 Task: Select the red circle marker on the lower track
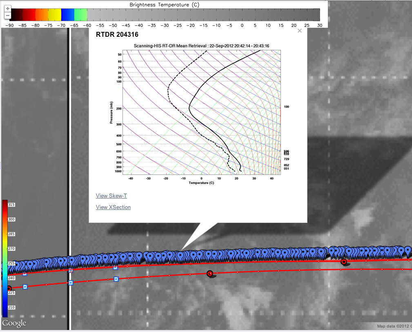210,274
